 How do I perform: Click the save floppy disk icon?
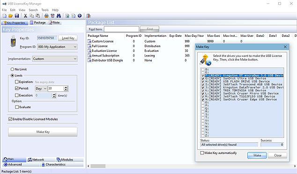coord(17,16)
